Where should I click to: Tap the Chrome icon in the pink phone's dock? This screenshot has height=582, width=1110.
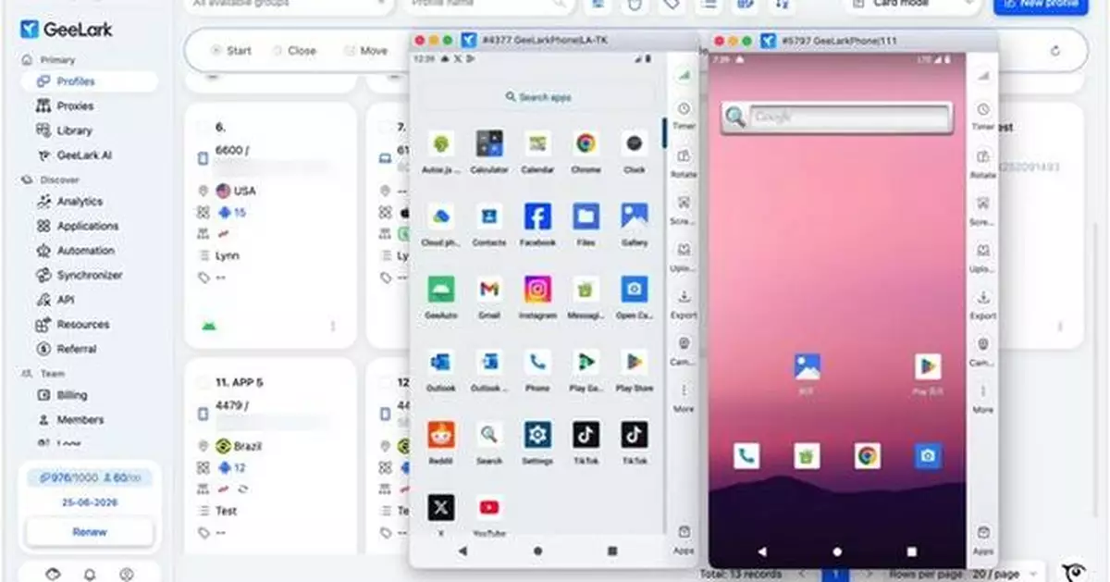[x=868, y=455]
